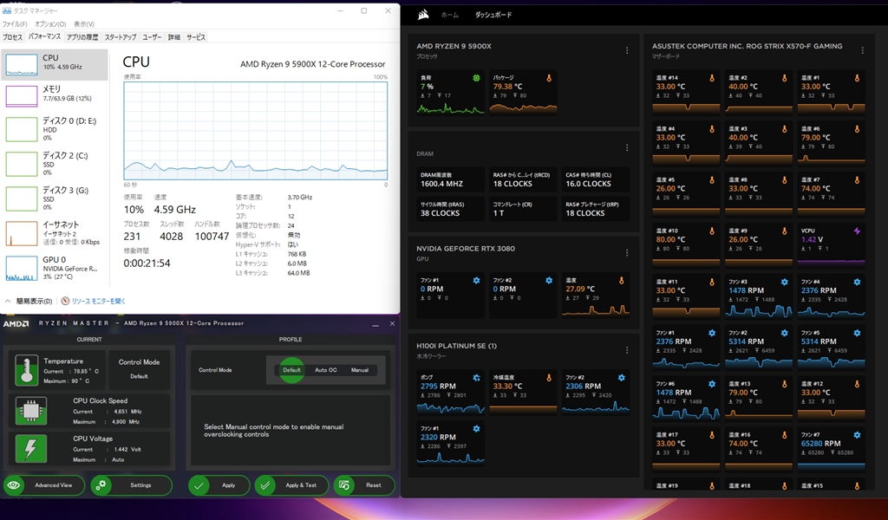The height and width of the screenshot is (520, 888).
Task: Click the DRAM周波数 1600.4 MHZ value
Action: [441, 184]
